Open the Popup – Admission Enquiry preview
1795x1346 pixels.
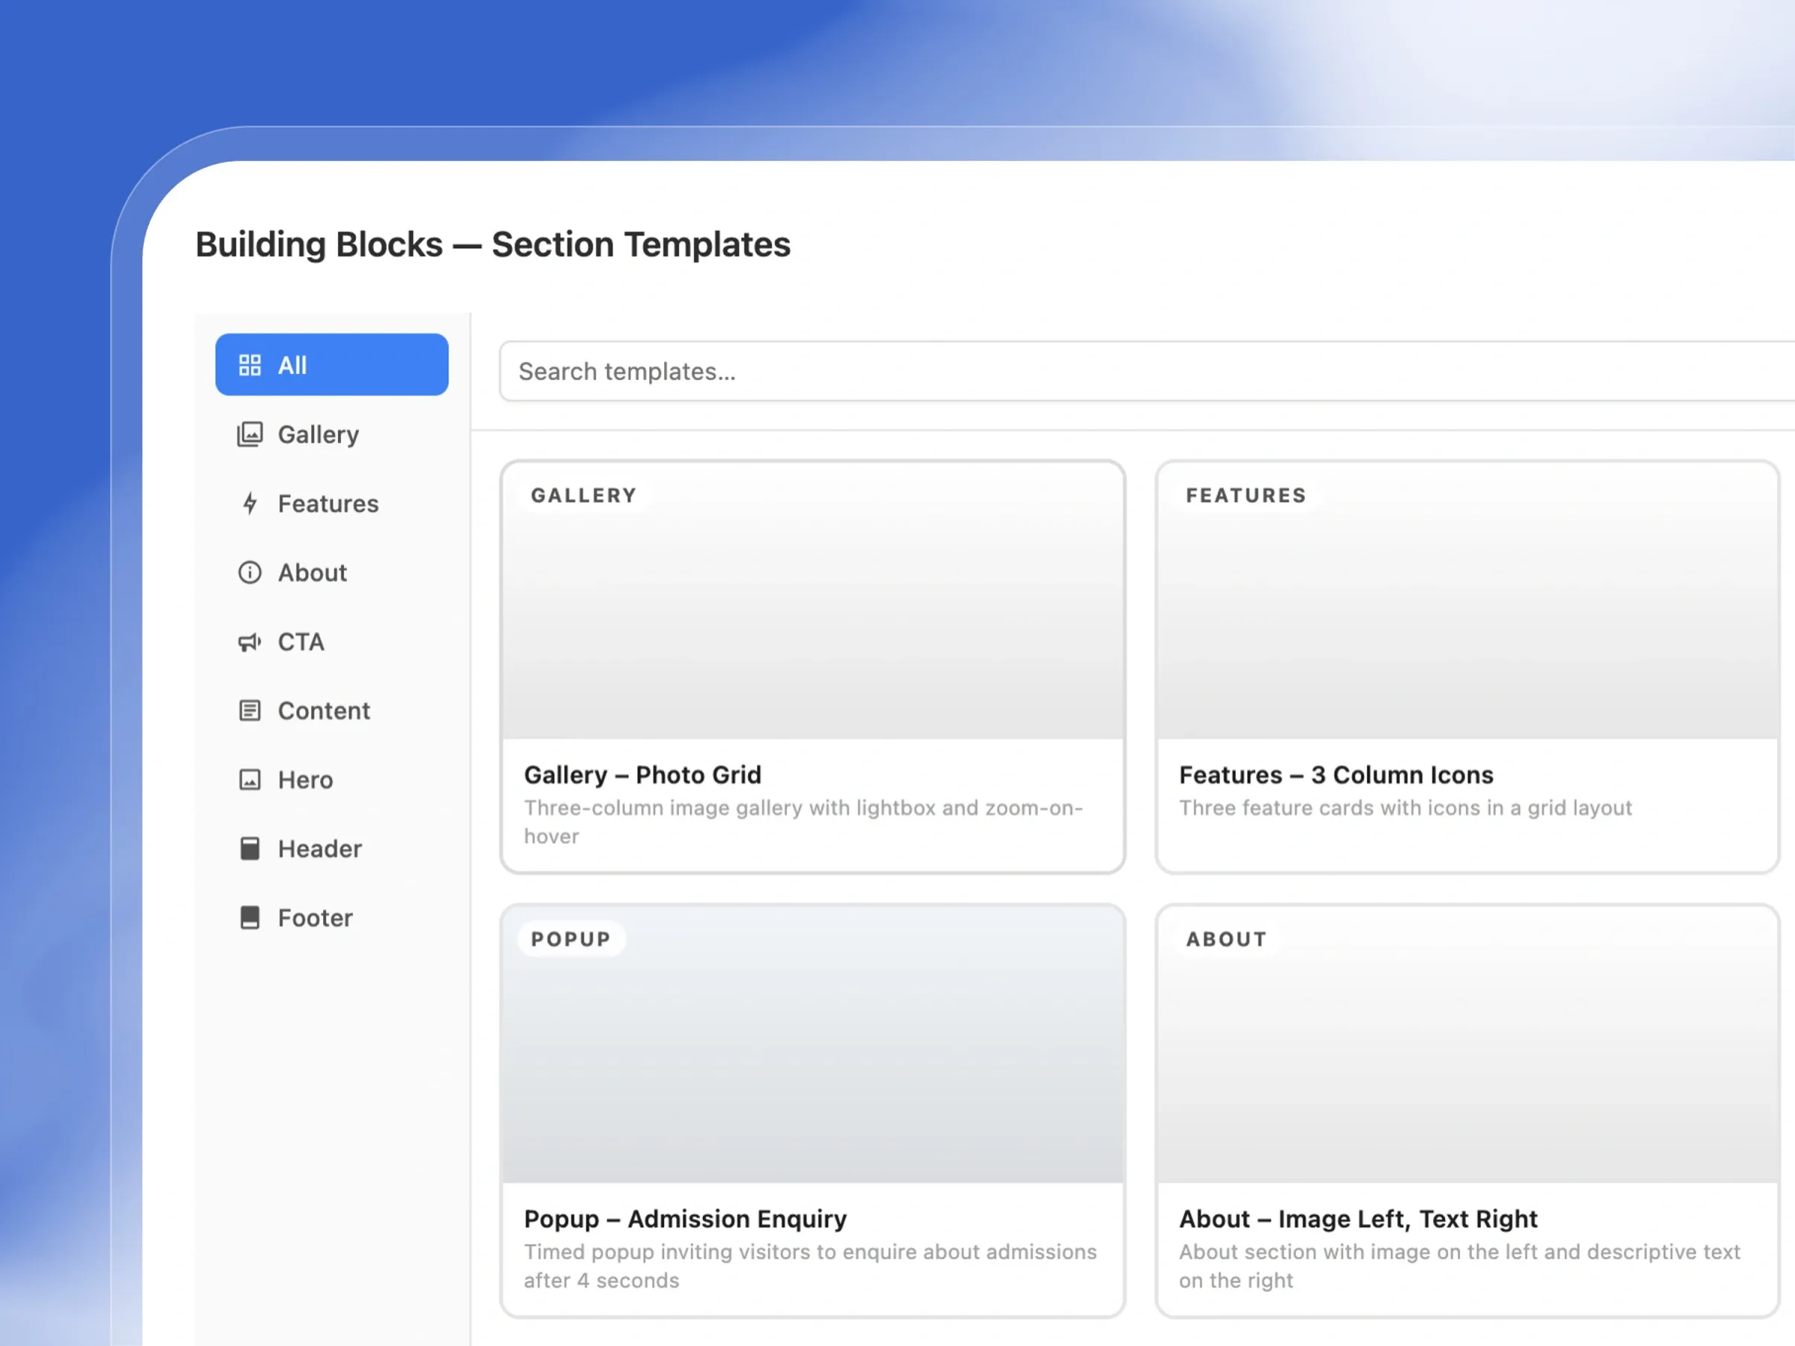812,1045
